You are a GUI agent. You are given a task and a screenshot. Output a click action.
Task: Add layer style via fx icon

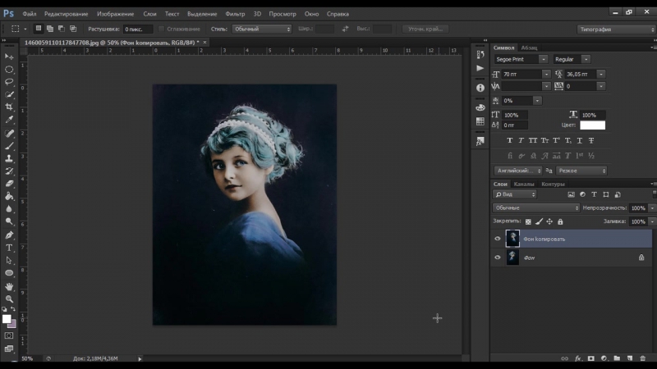coord(578,358)
